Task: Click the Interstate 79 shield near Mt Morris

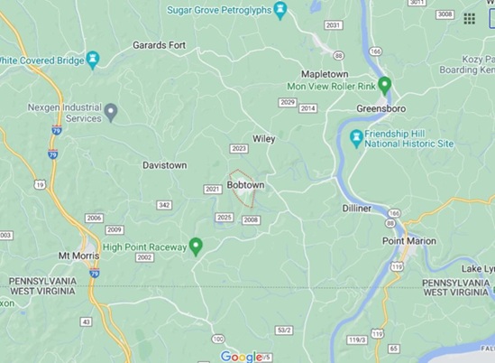Action: (x=95, y=273)
